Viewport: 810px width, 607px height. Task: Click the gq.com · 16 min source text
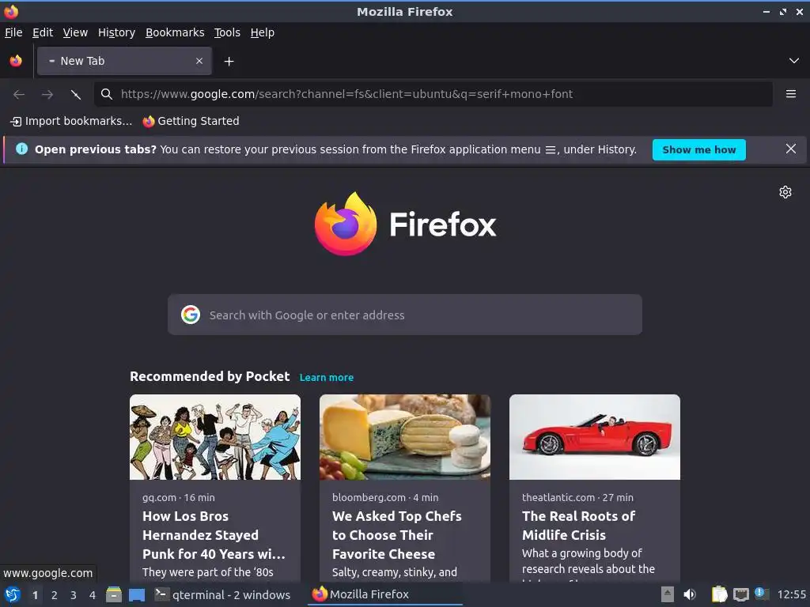click(x=179, y=498)
